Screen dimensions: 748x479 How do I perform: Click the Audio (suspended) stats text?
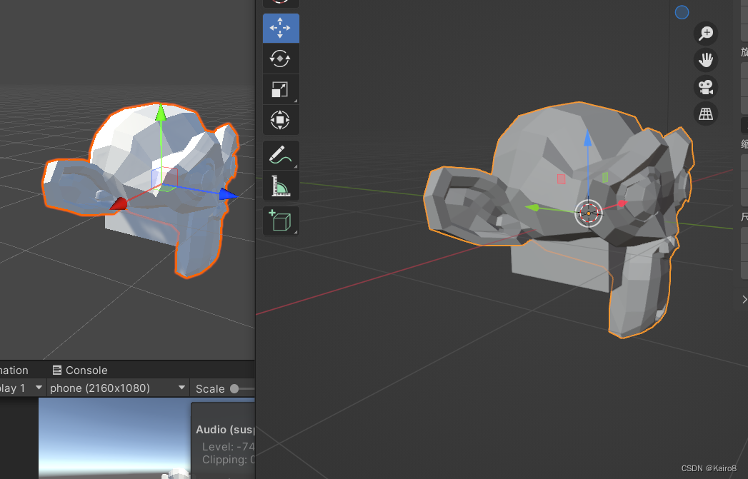225,430
